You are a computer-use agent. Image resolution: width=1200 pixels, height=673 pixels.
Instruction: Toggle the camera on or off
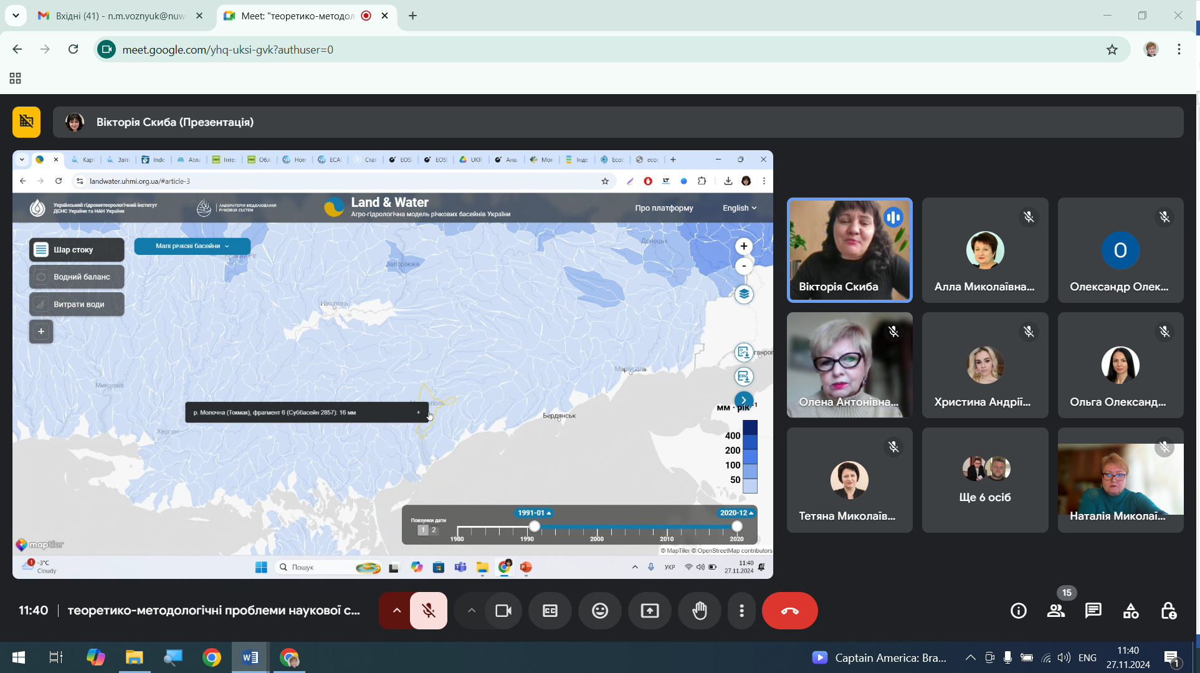click(x=503, y=611)
